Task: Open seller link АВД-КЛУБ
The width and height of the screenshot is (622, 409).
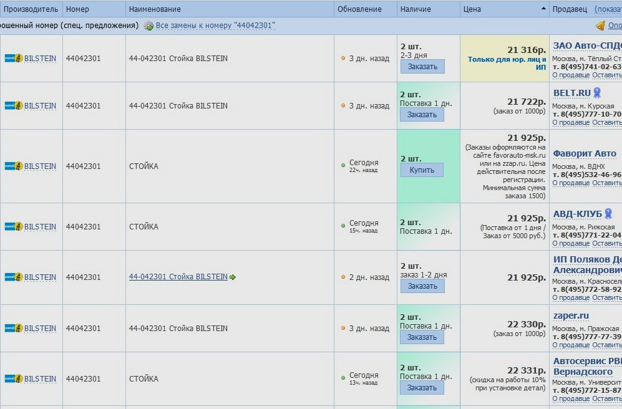Action: click(578, 214)
